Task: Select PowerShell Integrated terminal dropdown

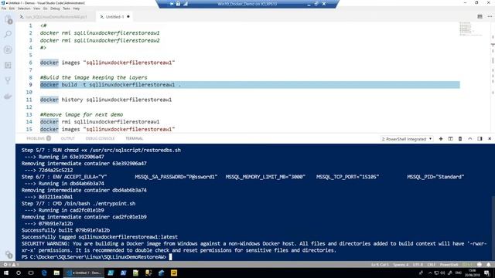Action: tap(407, 139)
